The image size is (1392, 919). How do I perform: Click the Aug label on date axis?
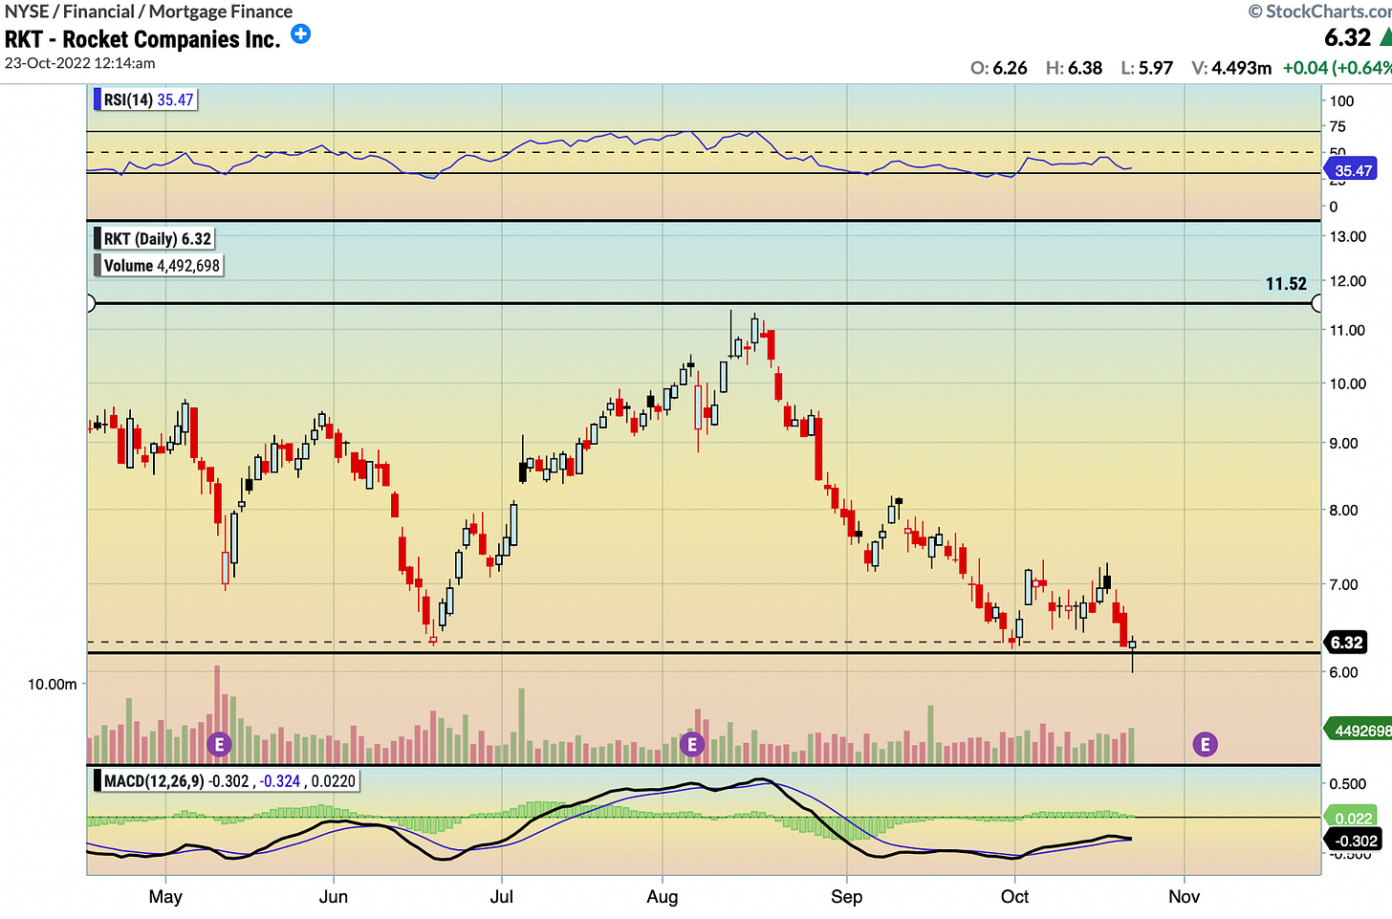pos(663,897)
